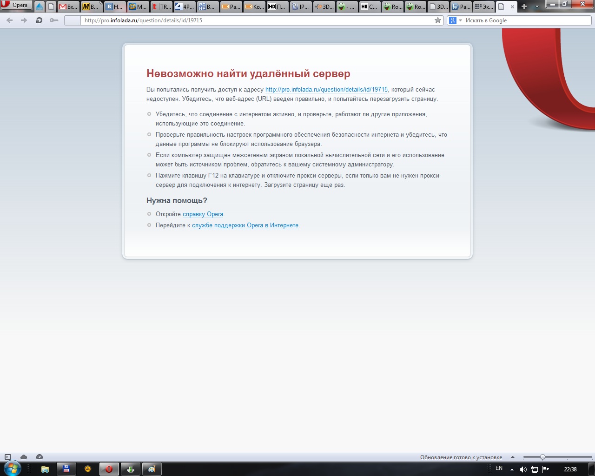
Task: Open the Action Center flag icon
Action: click(x=546, y=469)
